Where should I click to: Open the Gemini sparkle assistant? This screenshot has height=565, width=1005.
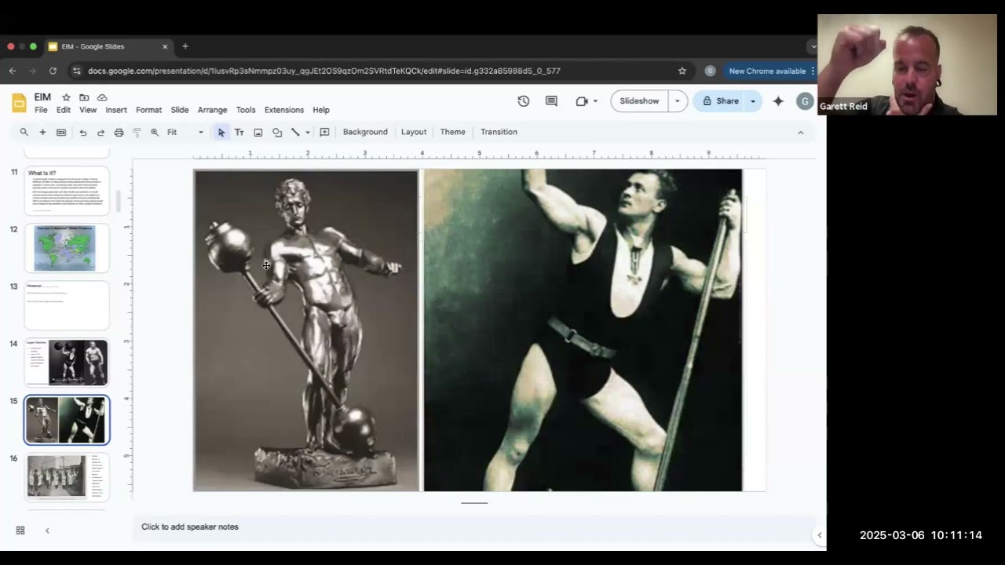[778, 101]
